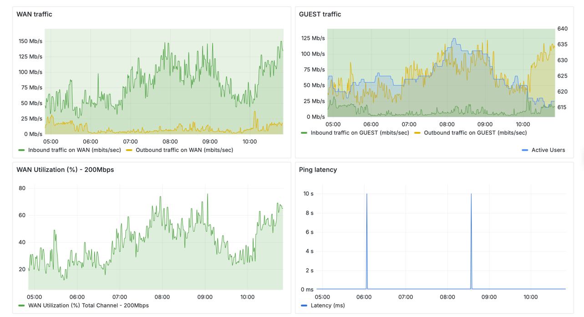The width and height of the screenshot is (584, 317).
Task: Click blue swatch beside Active Users legend
Action: 525,150
